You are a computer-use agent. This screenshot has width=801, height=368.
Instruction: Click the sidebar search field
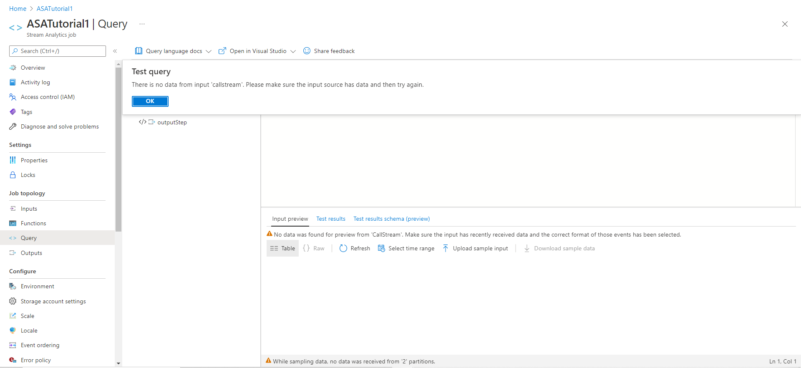(x=58, y=51)
